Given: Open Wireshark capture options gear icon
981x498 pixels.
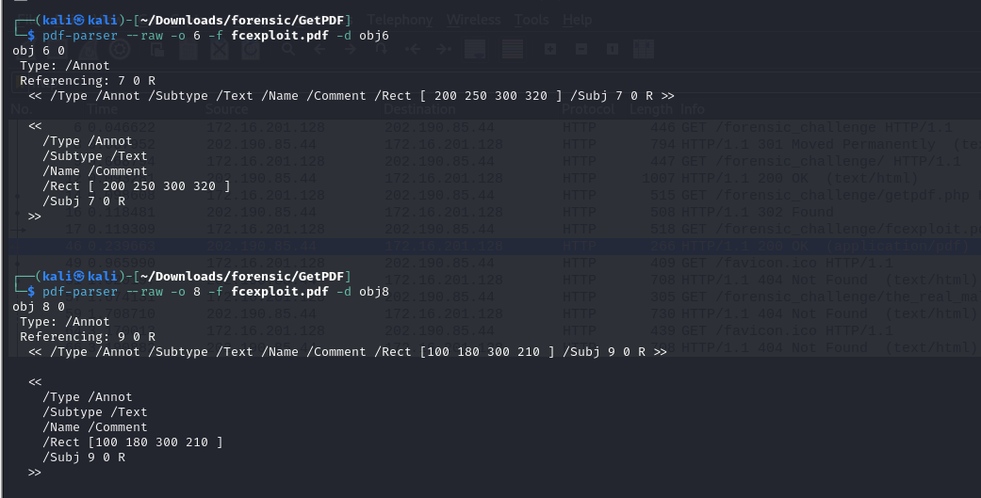Looking at the screenshot, I should point(120,49).
